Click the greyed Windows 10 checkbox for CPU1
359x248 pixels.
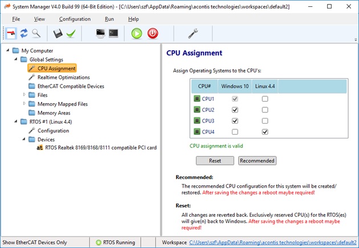pyautogui.click(x=235, y=99)
